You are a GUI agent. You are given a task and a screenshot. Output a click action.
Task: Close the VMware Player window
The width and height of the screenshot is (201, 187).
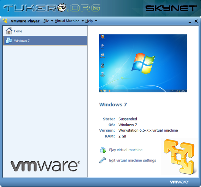[196, 21]
